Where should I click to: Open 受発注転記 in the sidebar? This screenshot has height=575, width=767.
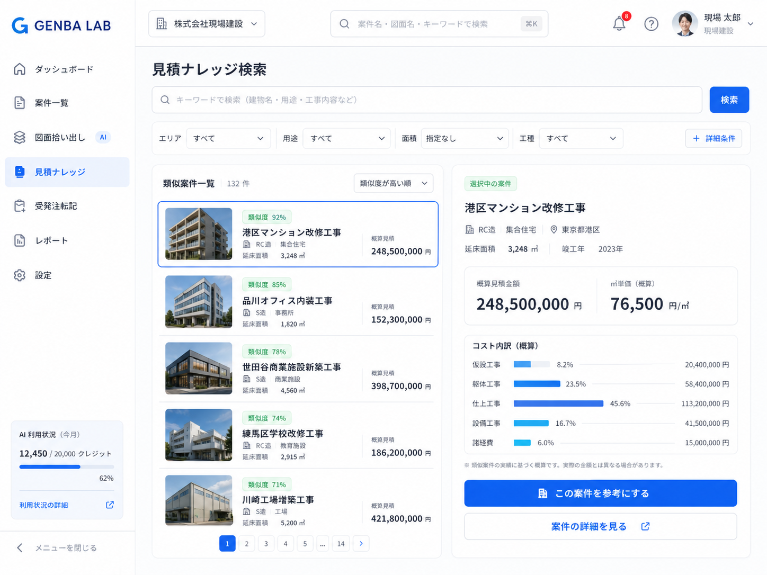pyautogui.click(x=67, y=206)
